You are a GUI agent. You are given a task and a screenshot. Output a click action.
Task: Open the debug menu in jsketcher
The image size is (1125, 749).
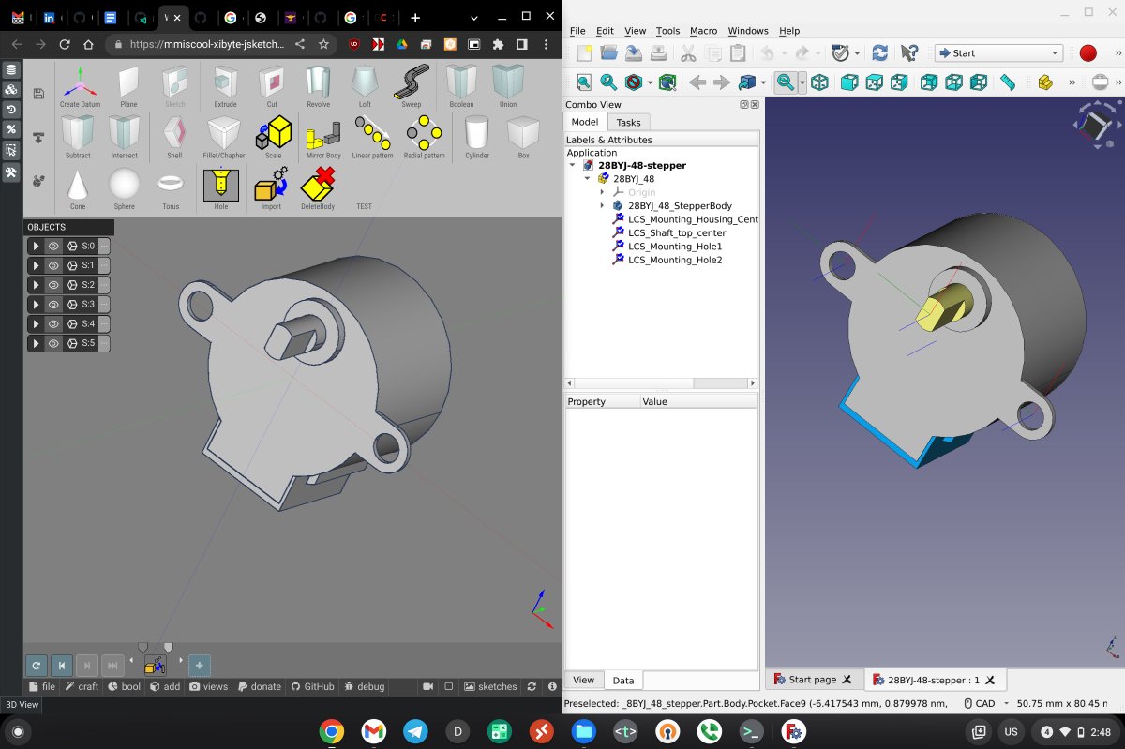pyautogui.click(x=364, y=686)
